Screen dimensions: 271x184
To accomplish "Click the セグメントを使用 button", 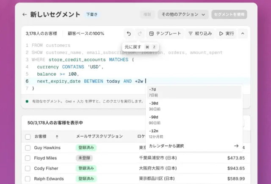I will point(229,14).
